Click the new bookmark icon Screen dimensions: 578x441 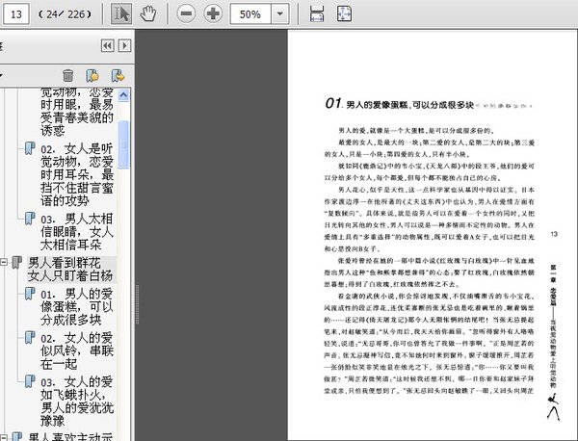(92, 75)
